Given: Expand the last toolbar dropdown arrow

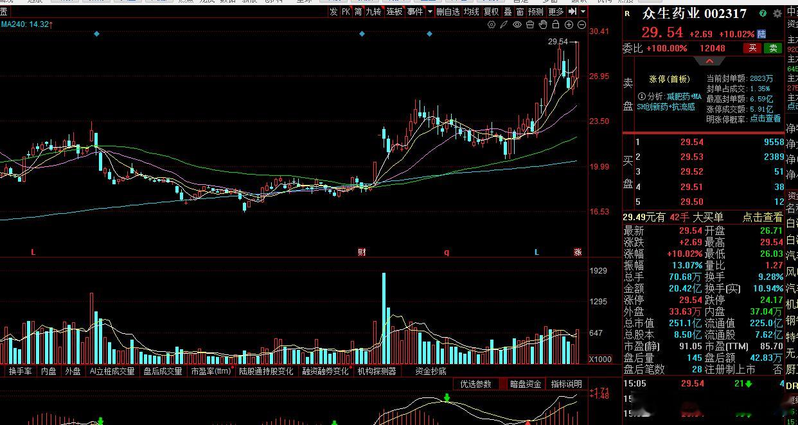Looking at the screenshot, I should tap(583, 12).
